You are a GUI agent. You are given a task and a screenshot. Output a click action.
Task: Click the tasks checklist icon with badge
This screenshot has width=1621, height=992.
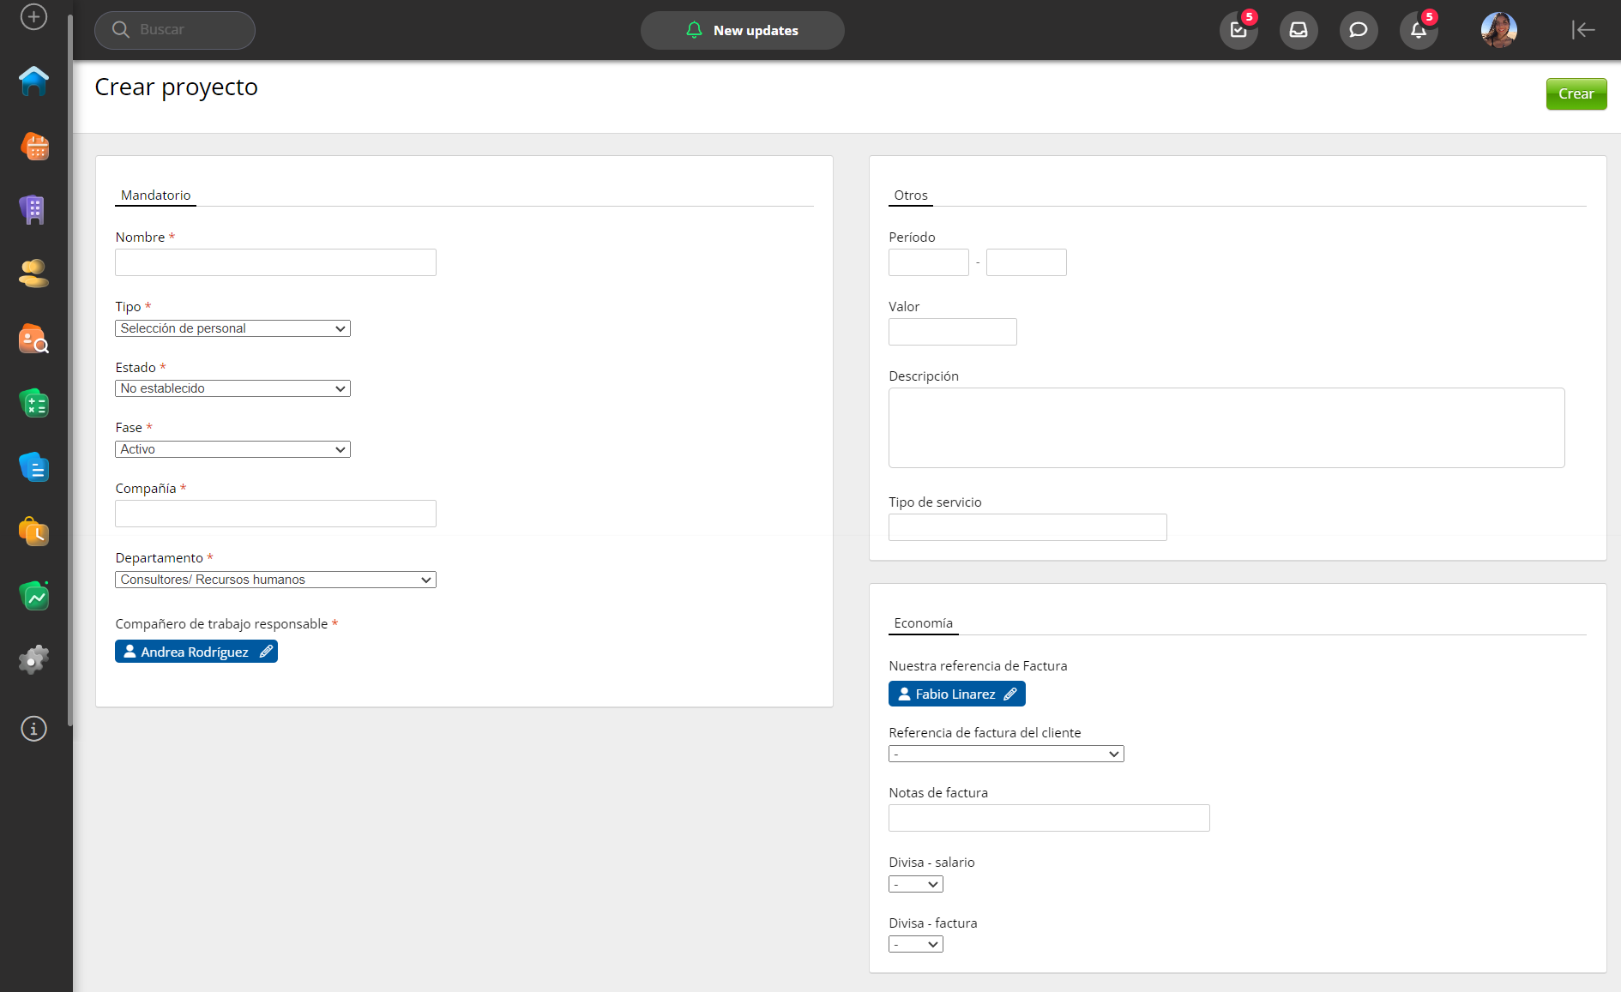click(x=1238, y=30)
